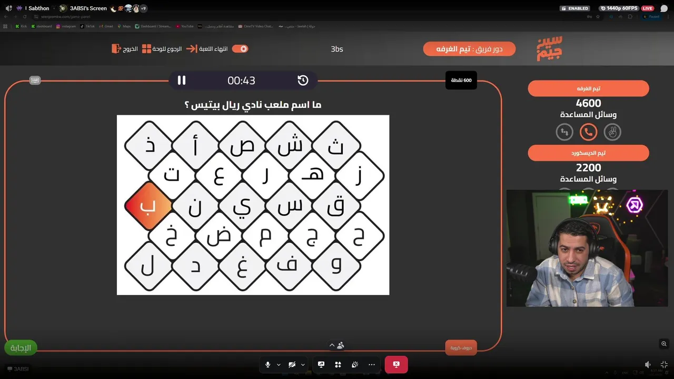Image resolution: width=674 pixels, height=379 pixels.
Task: Open the +9 viewers avatar badge
Action: [x=143, y=8]
